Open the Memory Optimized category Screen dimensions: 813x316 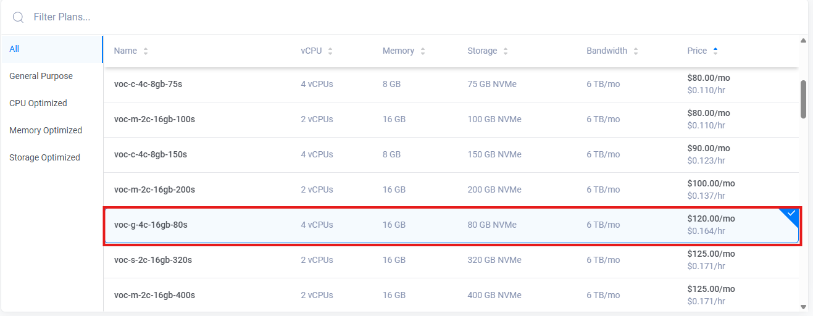tap(46, 130)
